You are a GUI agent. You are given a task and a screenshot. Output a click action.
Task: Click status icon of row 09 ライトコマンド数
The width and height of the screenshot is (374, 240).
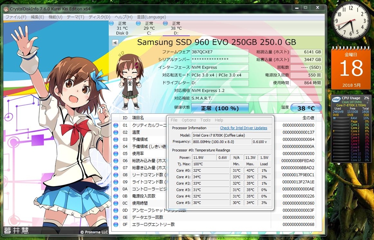116,182
